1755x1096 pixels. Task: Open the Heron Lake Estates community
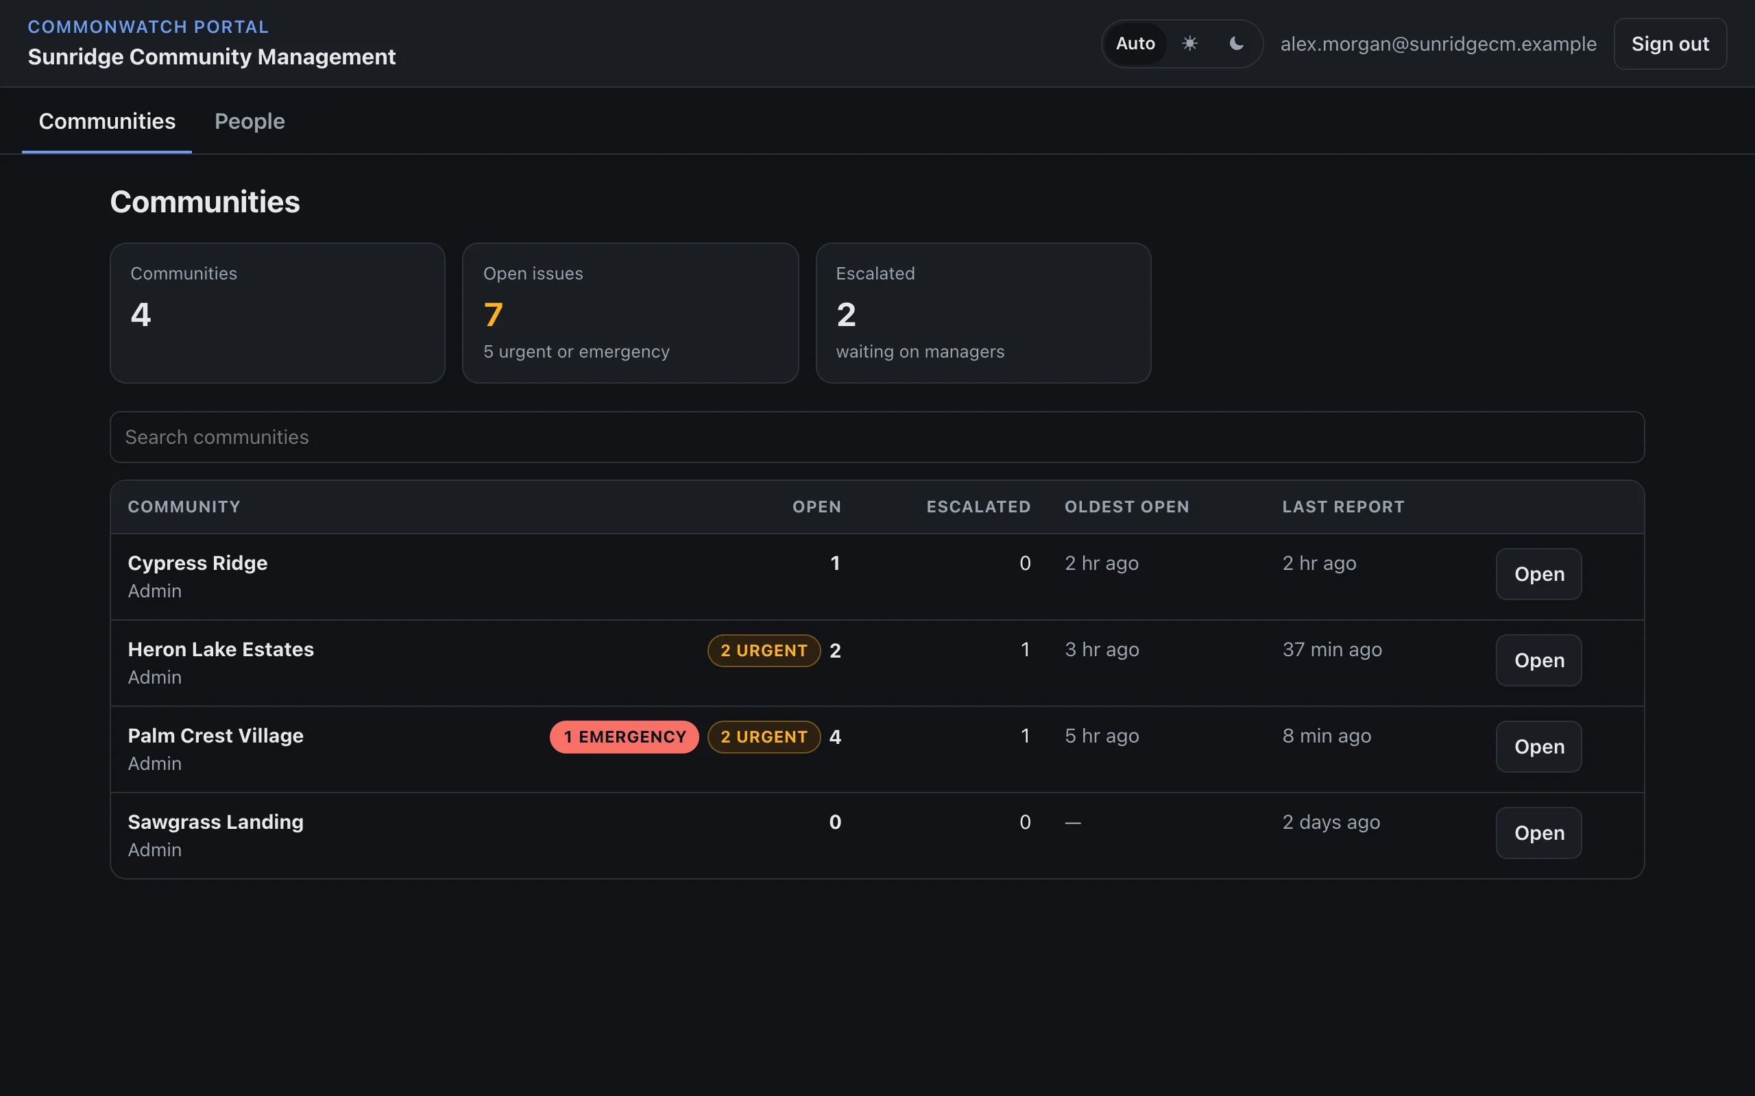(x=1538, y=660)
